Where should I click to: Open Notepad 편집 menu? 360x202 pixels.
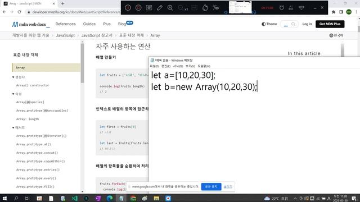[166, 66]
